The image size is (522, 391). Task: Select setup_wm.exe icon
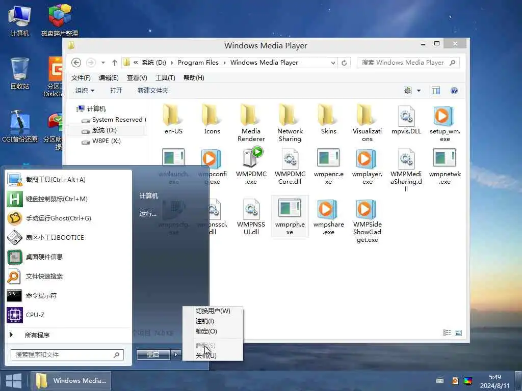pyautogui.click(x=445, y=116)
